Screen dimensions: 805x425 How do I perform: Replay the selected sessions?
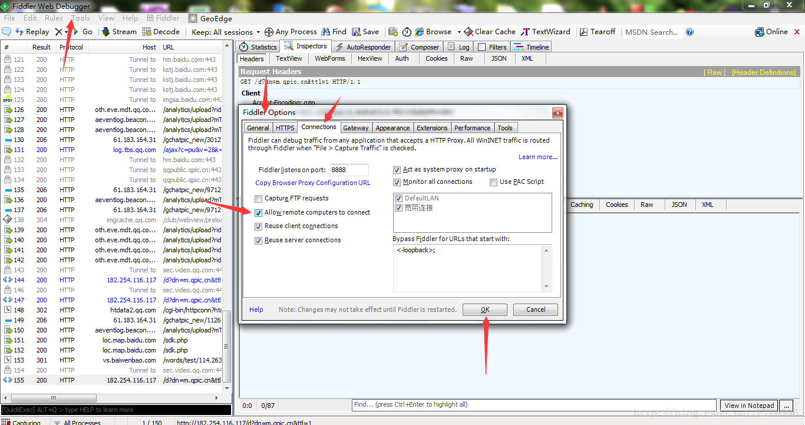(x=32, y=32)
